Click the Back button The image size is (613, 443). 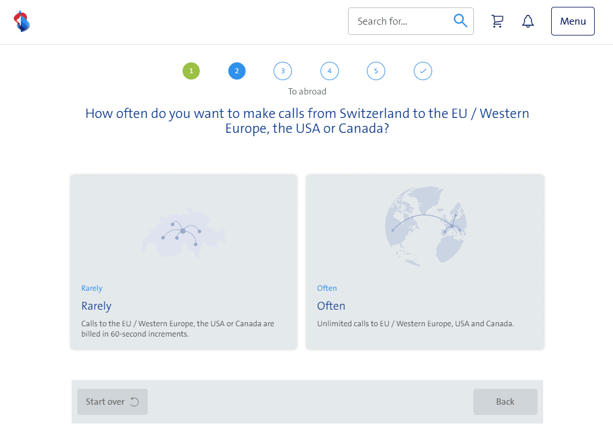[505, 402]
